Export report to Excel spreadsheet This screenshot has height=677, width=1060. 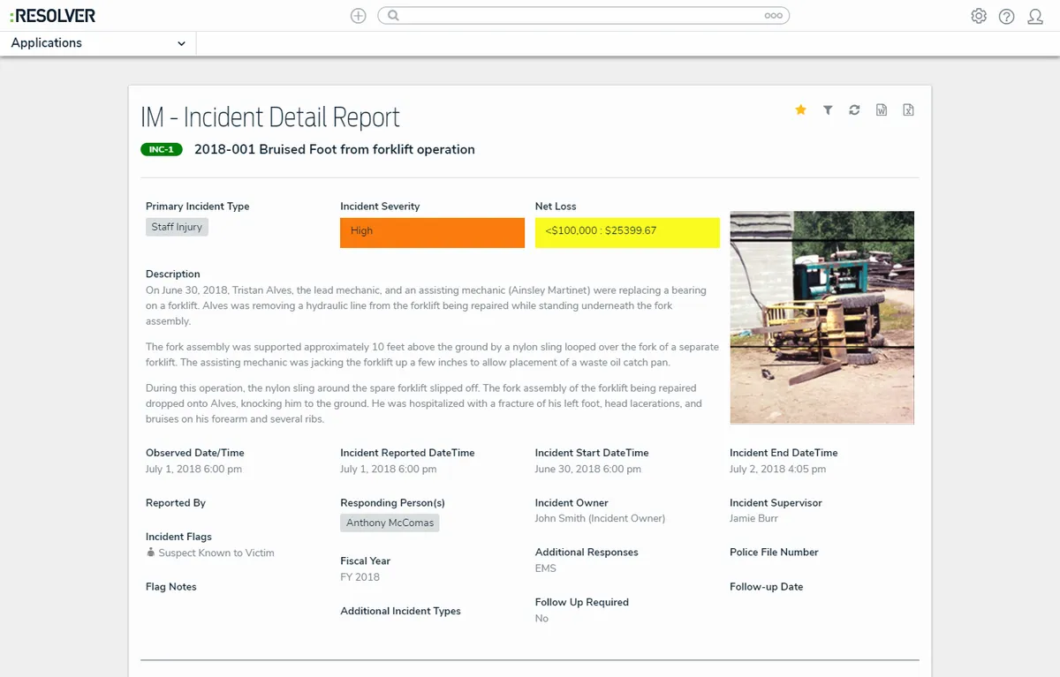point(908,109)
